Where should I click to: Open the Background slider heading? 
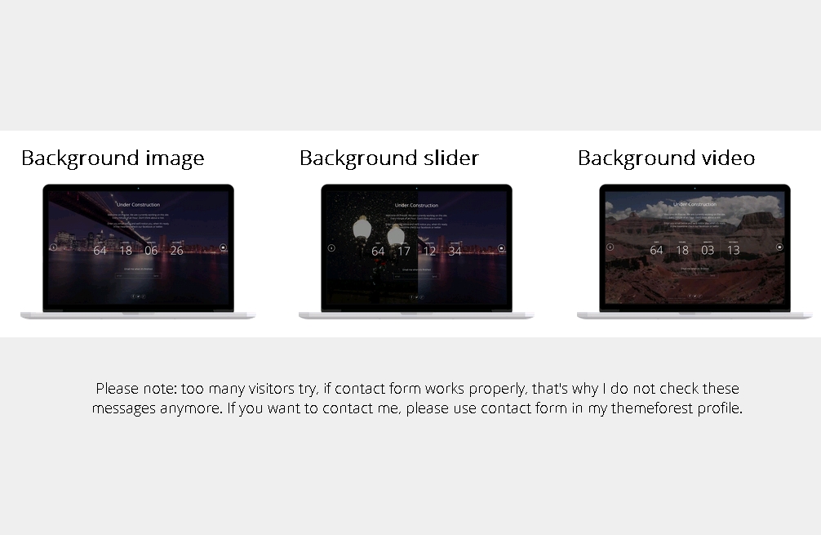point(388,158)
